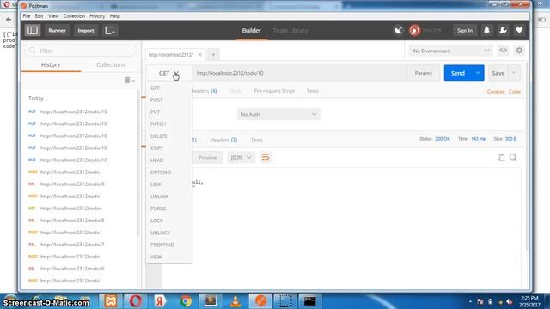Open the No Auth type dropdown
Screen dimensions: 550x309
(278, 114)
